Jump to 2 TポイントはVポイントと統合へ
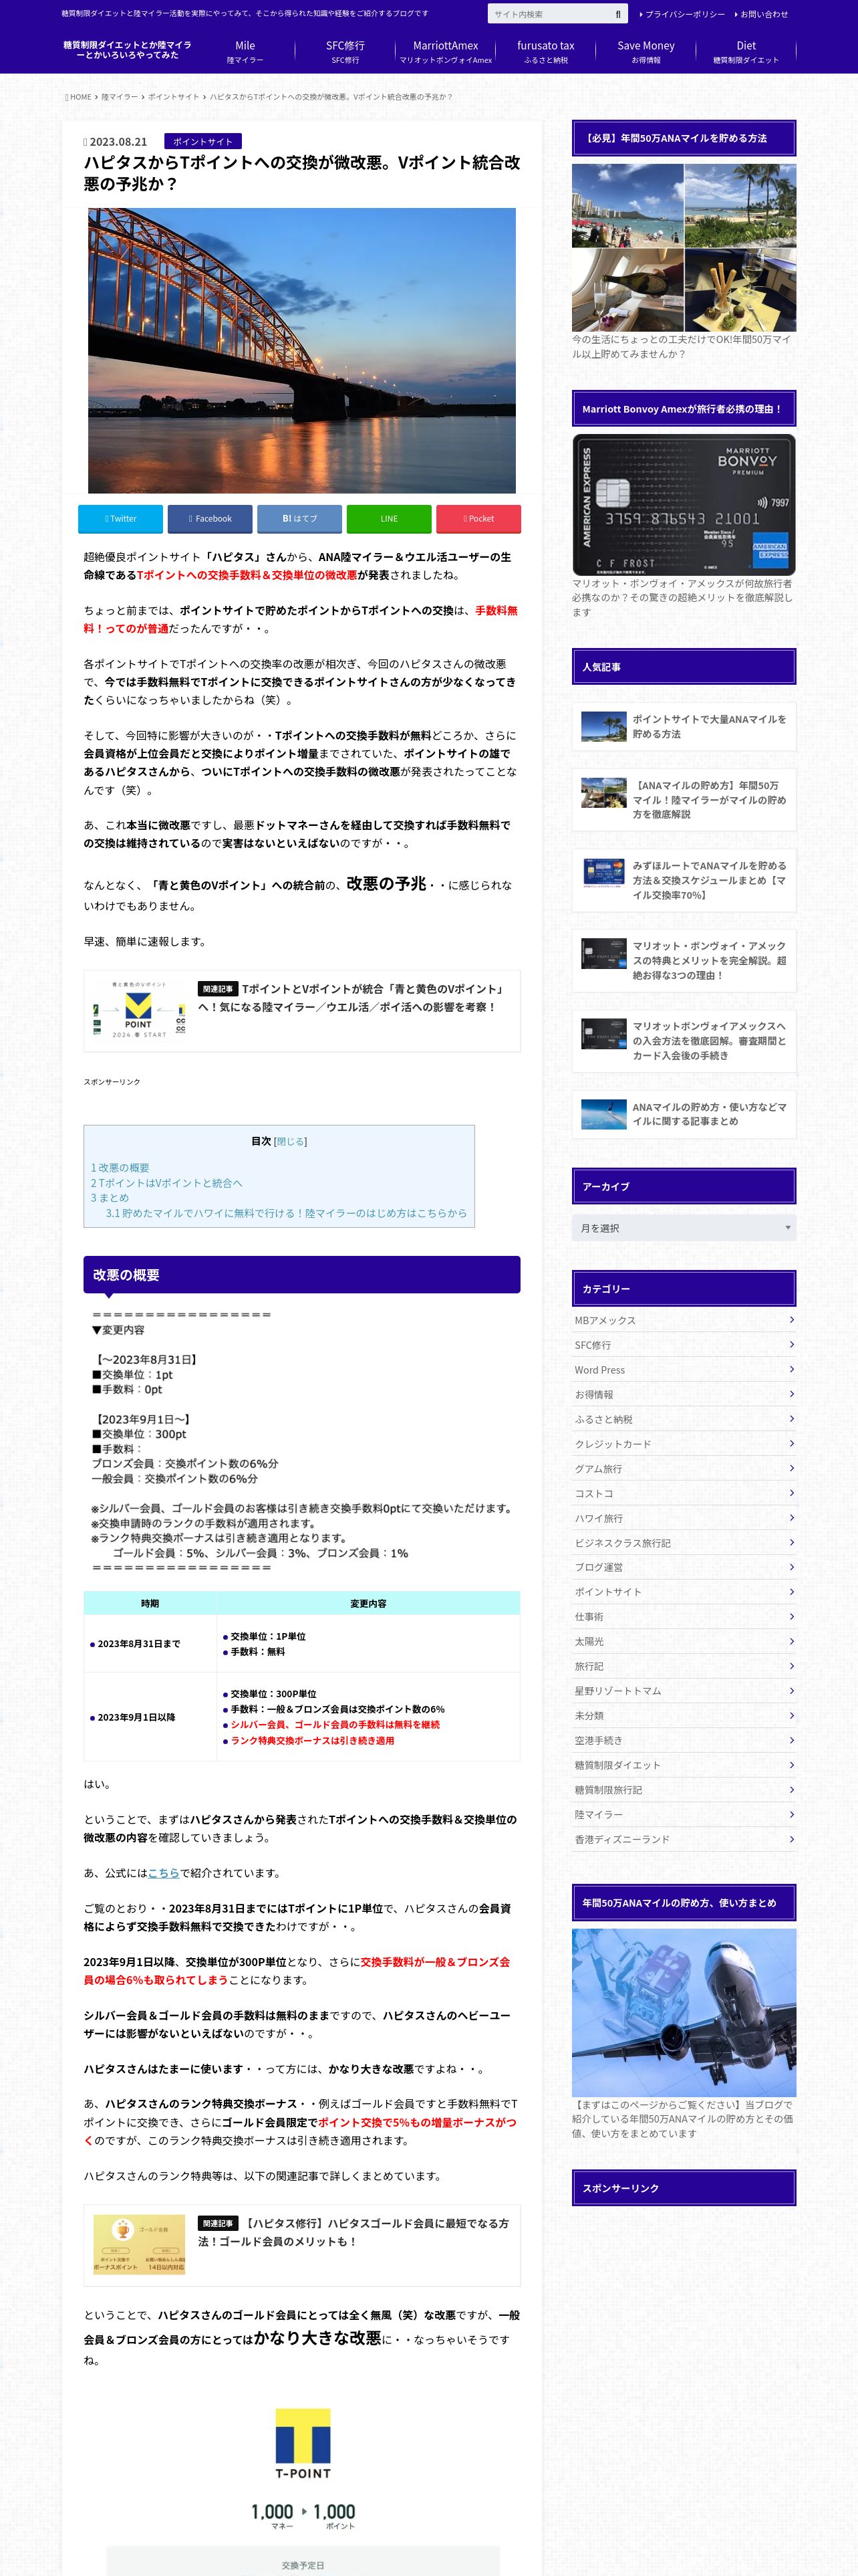The height and width of the screenshot is (2576, 858). (x=167, y=1182)
